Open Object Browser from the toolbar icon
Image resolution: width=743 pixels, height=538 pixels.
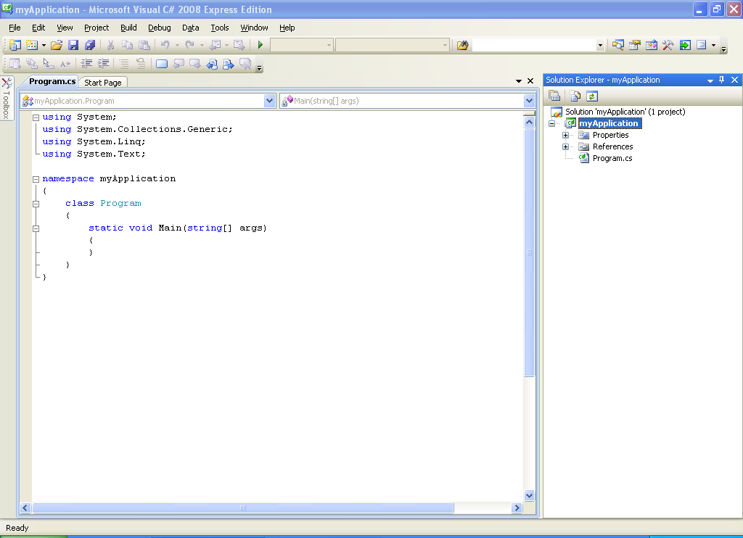point(652,45)
